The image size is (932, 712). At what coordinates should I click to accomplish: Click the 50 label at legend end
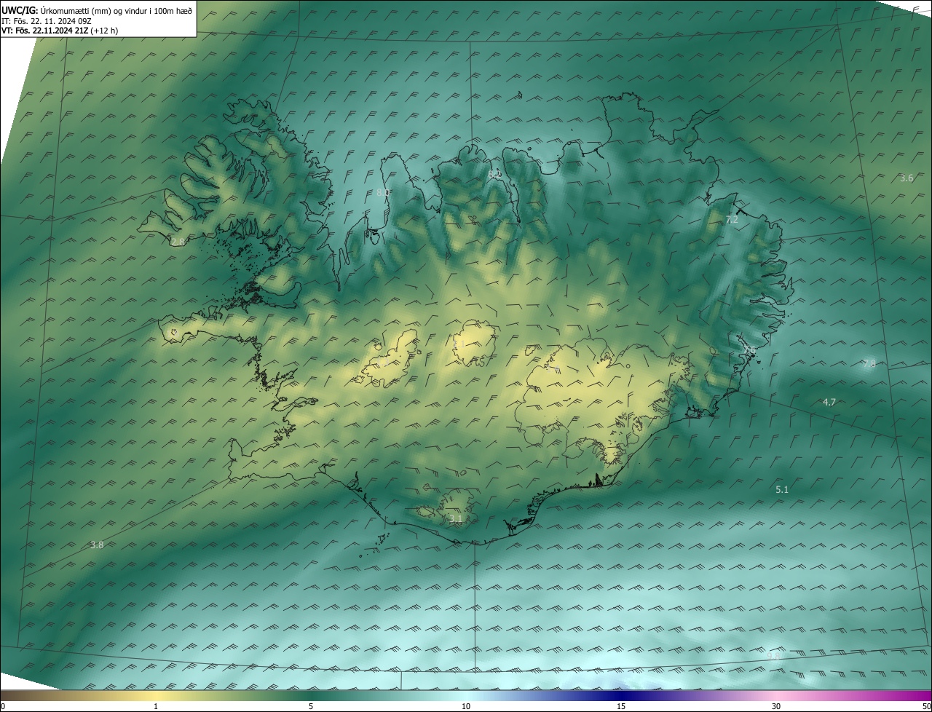(x=925, y=706)
